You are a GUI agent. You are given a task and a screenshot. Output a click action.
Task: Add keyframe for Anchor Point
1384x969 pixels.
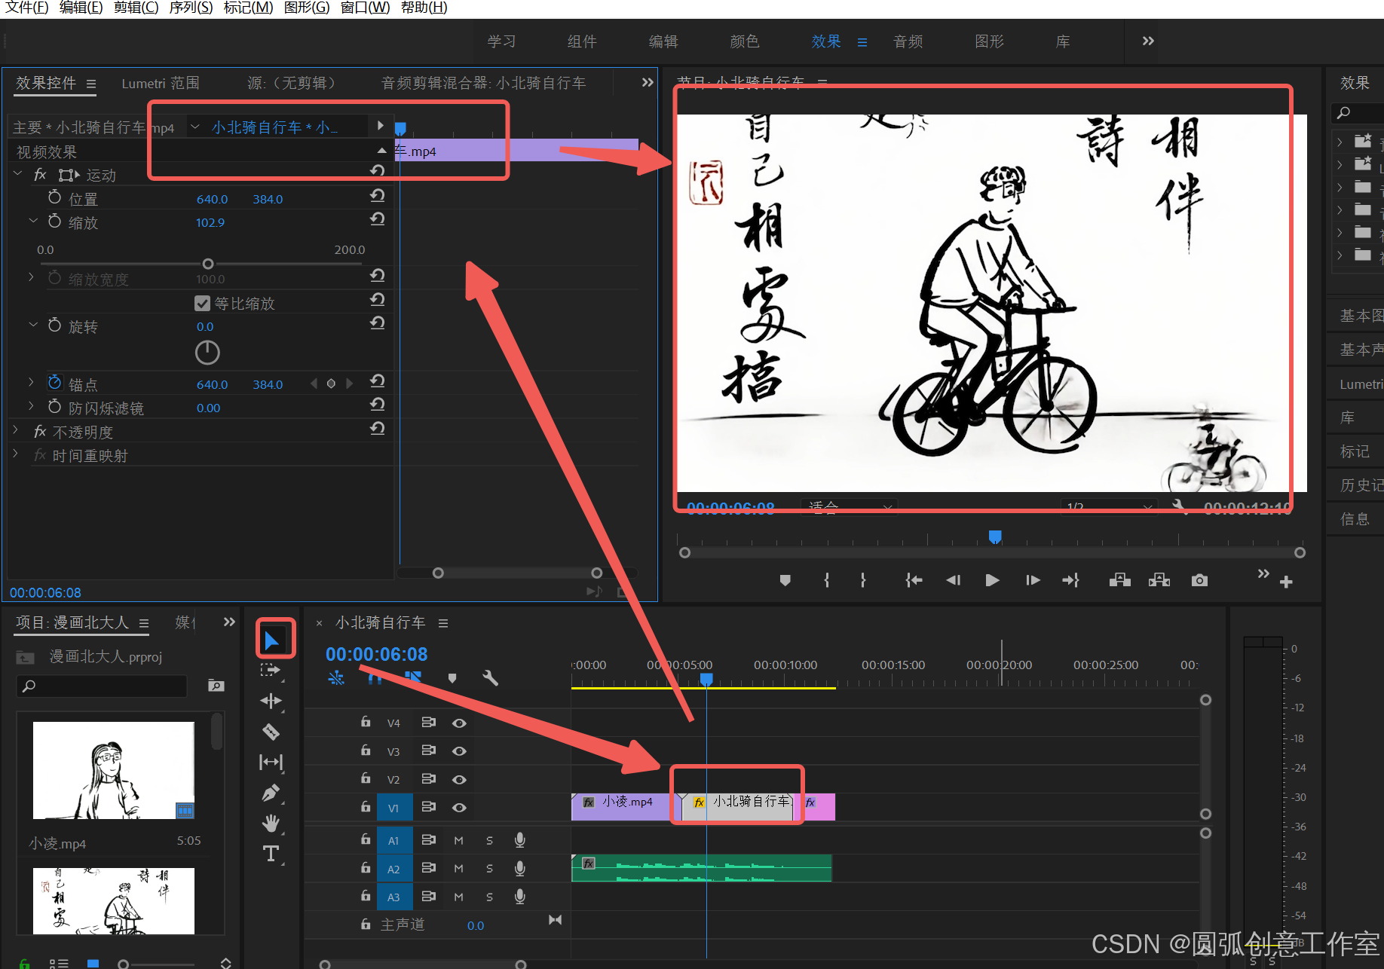click(331, 384)
